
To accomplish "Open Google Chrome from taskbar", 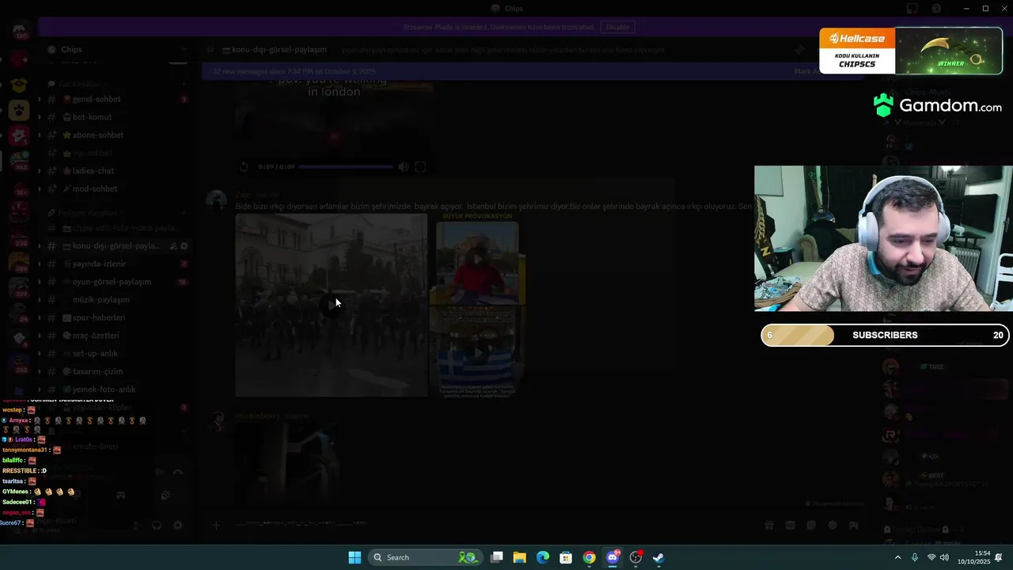I will [x=589, y=557].
